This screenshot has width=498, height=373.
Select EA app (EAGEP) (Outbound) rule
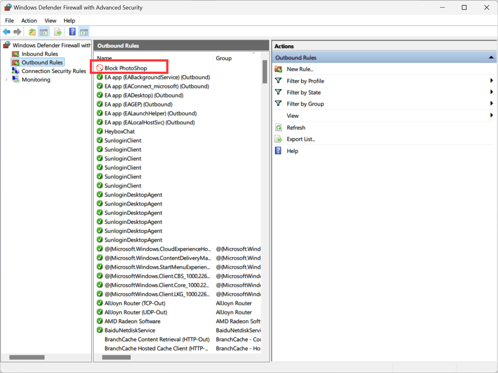[139, 104]
